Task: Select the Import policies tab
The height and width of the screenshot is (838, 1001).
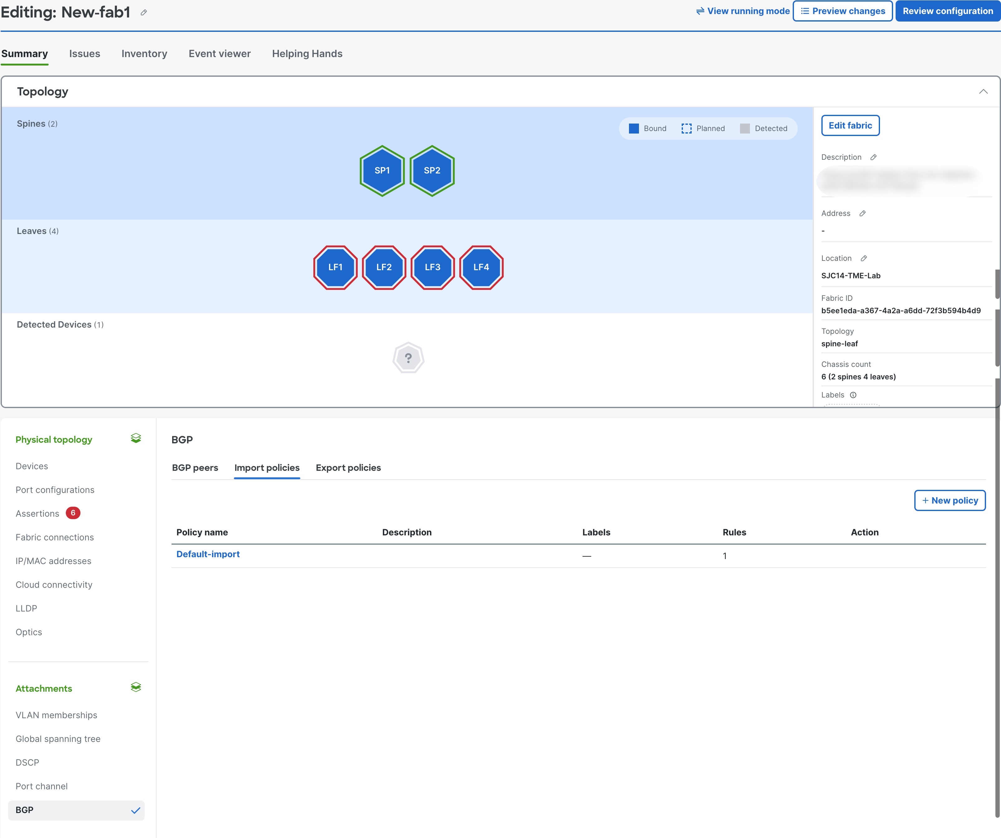Action: [267, 468]
